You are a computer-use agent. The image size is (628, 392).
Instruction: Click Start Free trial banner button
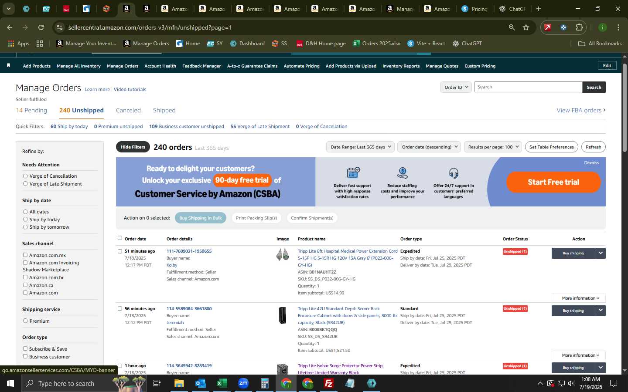point(553,182)
